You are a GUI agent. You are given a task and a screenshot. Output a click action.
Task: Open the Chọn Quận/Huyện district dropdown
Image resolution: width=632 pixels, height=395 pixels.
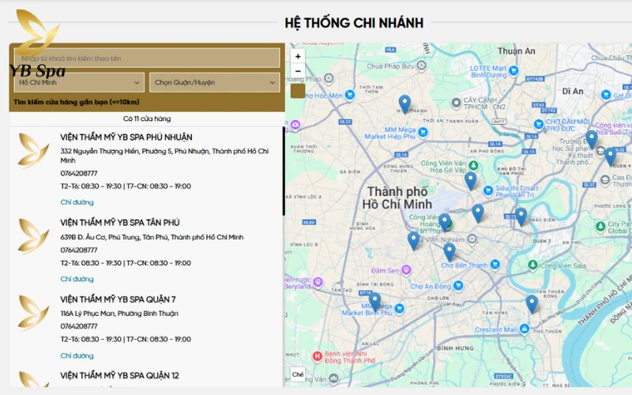[x=215, y=83]
